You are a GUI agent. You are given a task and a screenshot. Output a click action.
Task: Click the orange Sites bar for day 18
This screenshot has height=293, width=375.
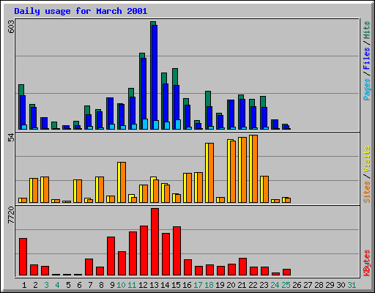[211, 173]
